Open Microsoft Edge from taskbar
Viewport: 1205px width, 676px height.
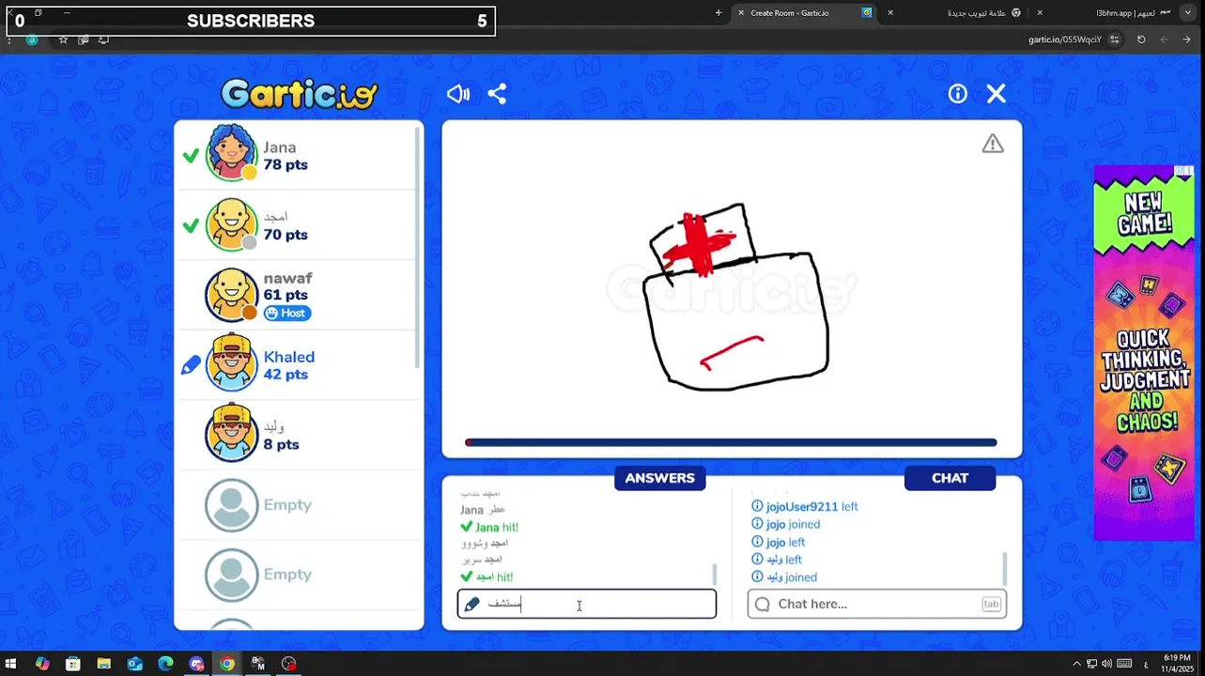pos(165,664)
